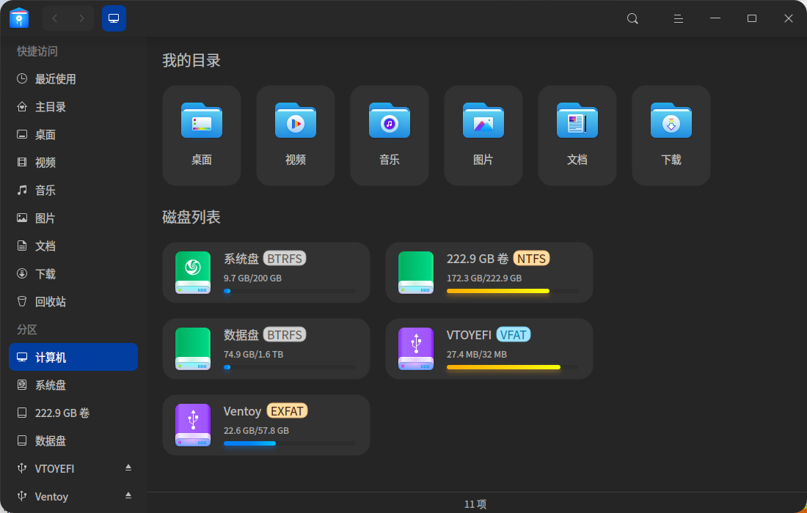
Task: Open 主目录 in the sidebar
Action: click(73, 106)
